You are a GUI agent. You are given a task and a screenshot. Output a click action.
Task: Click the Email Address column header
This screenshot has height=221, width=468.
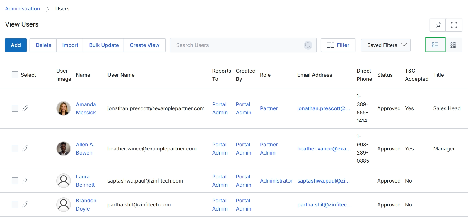click(315, 75)
